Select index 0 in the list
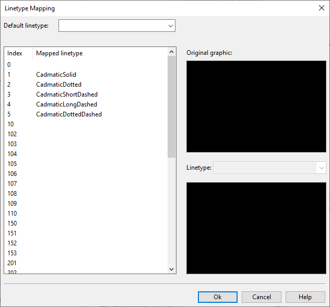Image resolution: width=330 pixels, height=307 pixels. pos(9,65)
